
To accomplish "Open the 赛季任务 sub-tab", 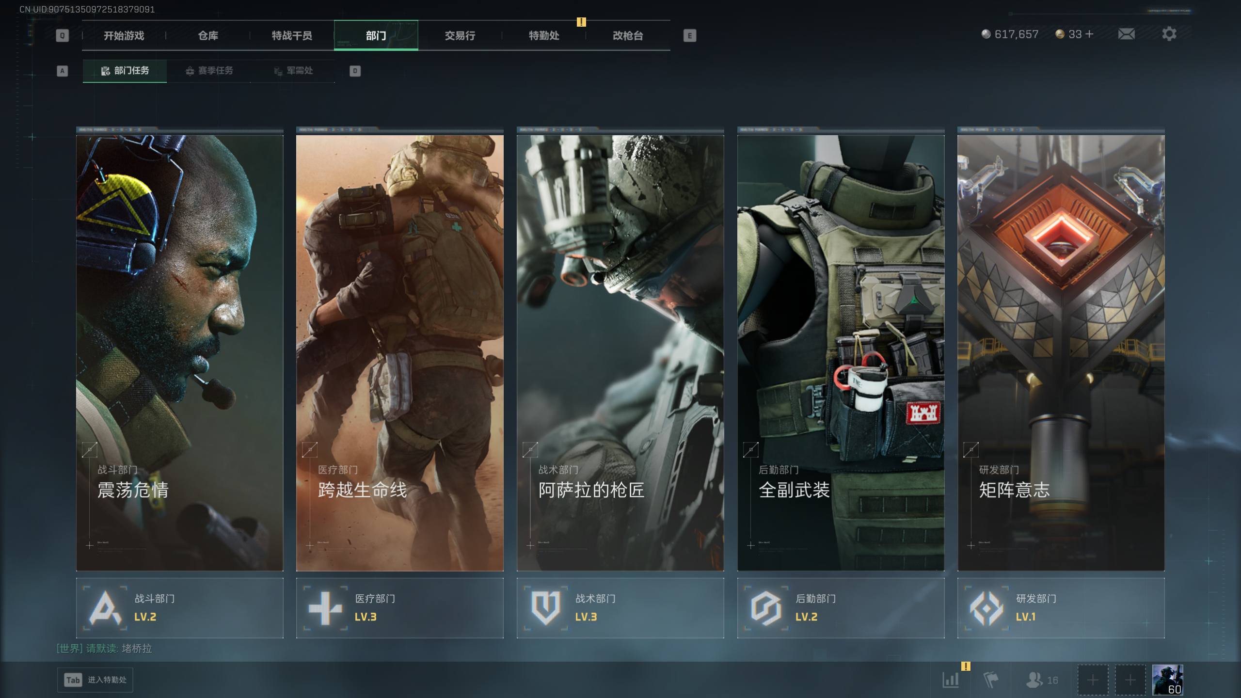I will pos(209,71).
